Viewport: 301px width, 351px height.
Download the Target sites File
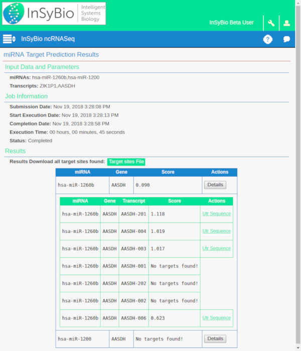[x=126, y=161]
